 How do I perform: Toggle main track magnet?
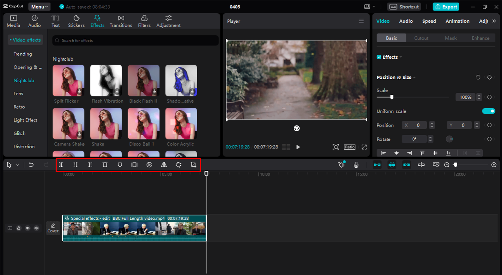[x=377, y=165]
